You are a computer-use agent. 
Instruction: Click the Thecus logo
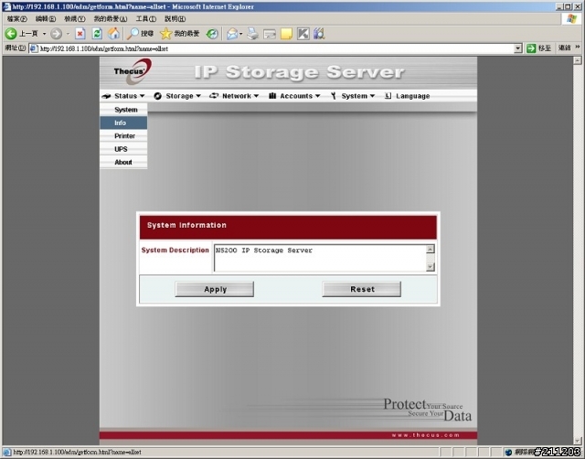(133, 71)
